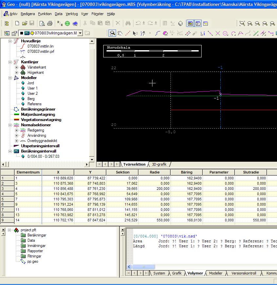
Task: Click the crossing lines intersect tool
Action: click(218, 33)
